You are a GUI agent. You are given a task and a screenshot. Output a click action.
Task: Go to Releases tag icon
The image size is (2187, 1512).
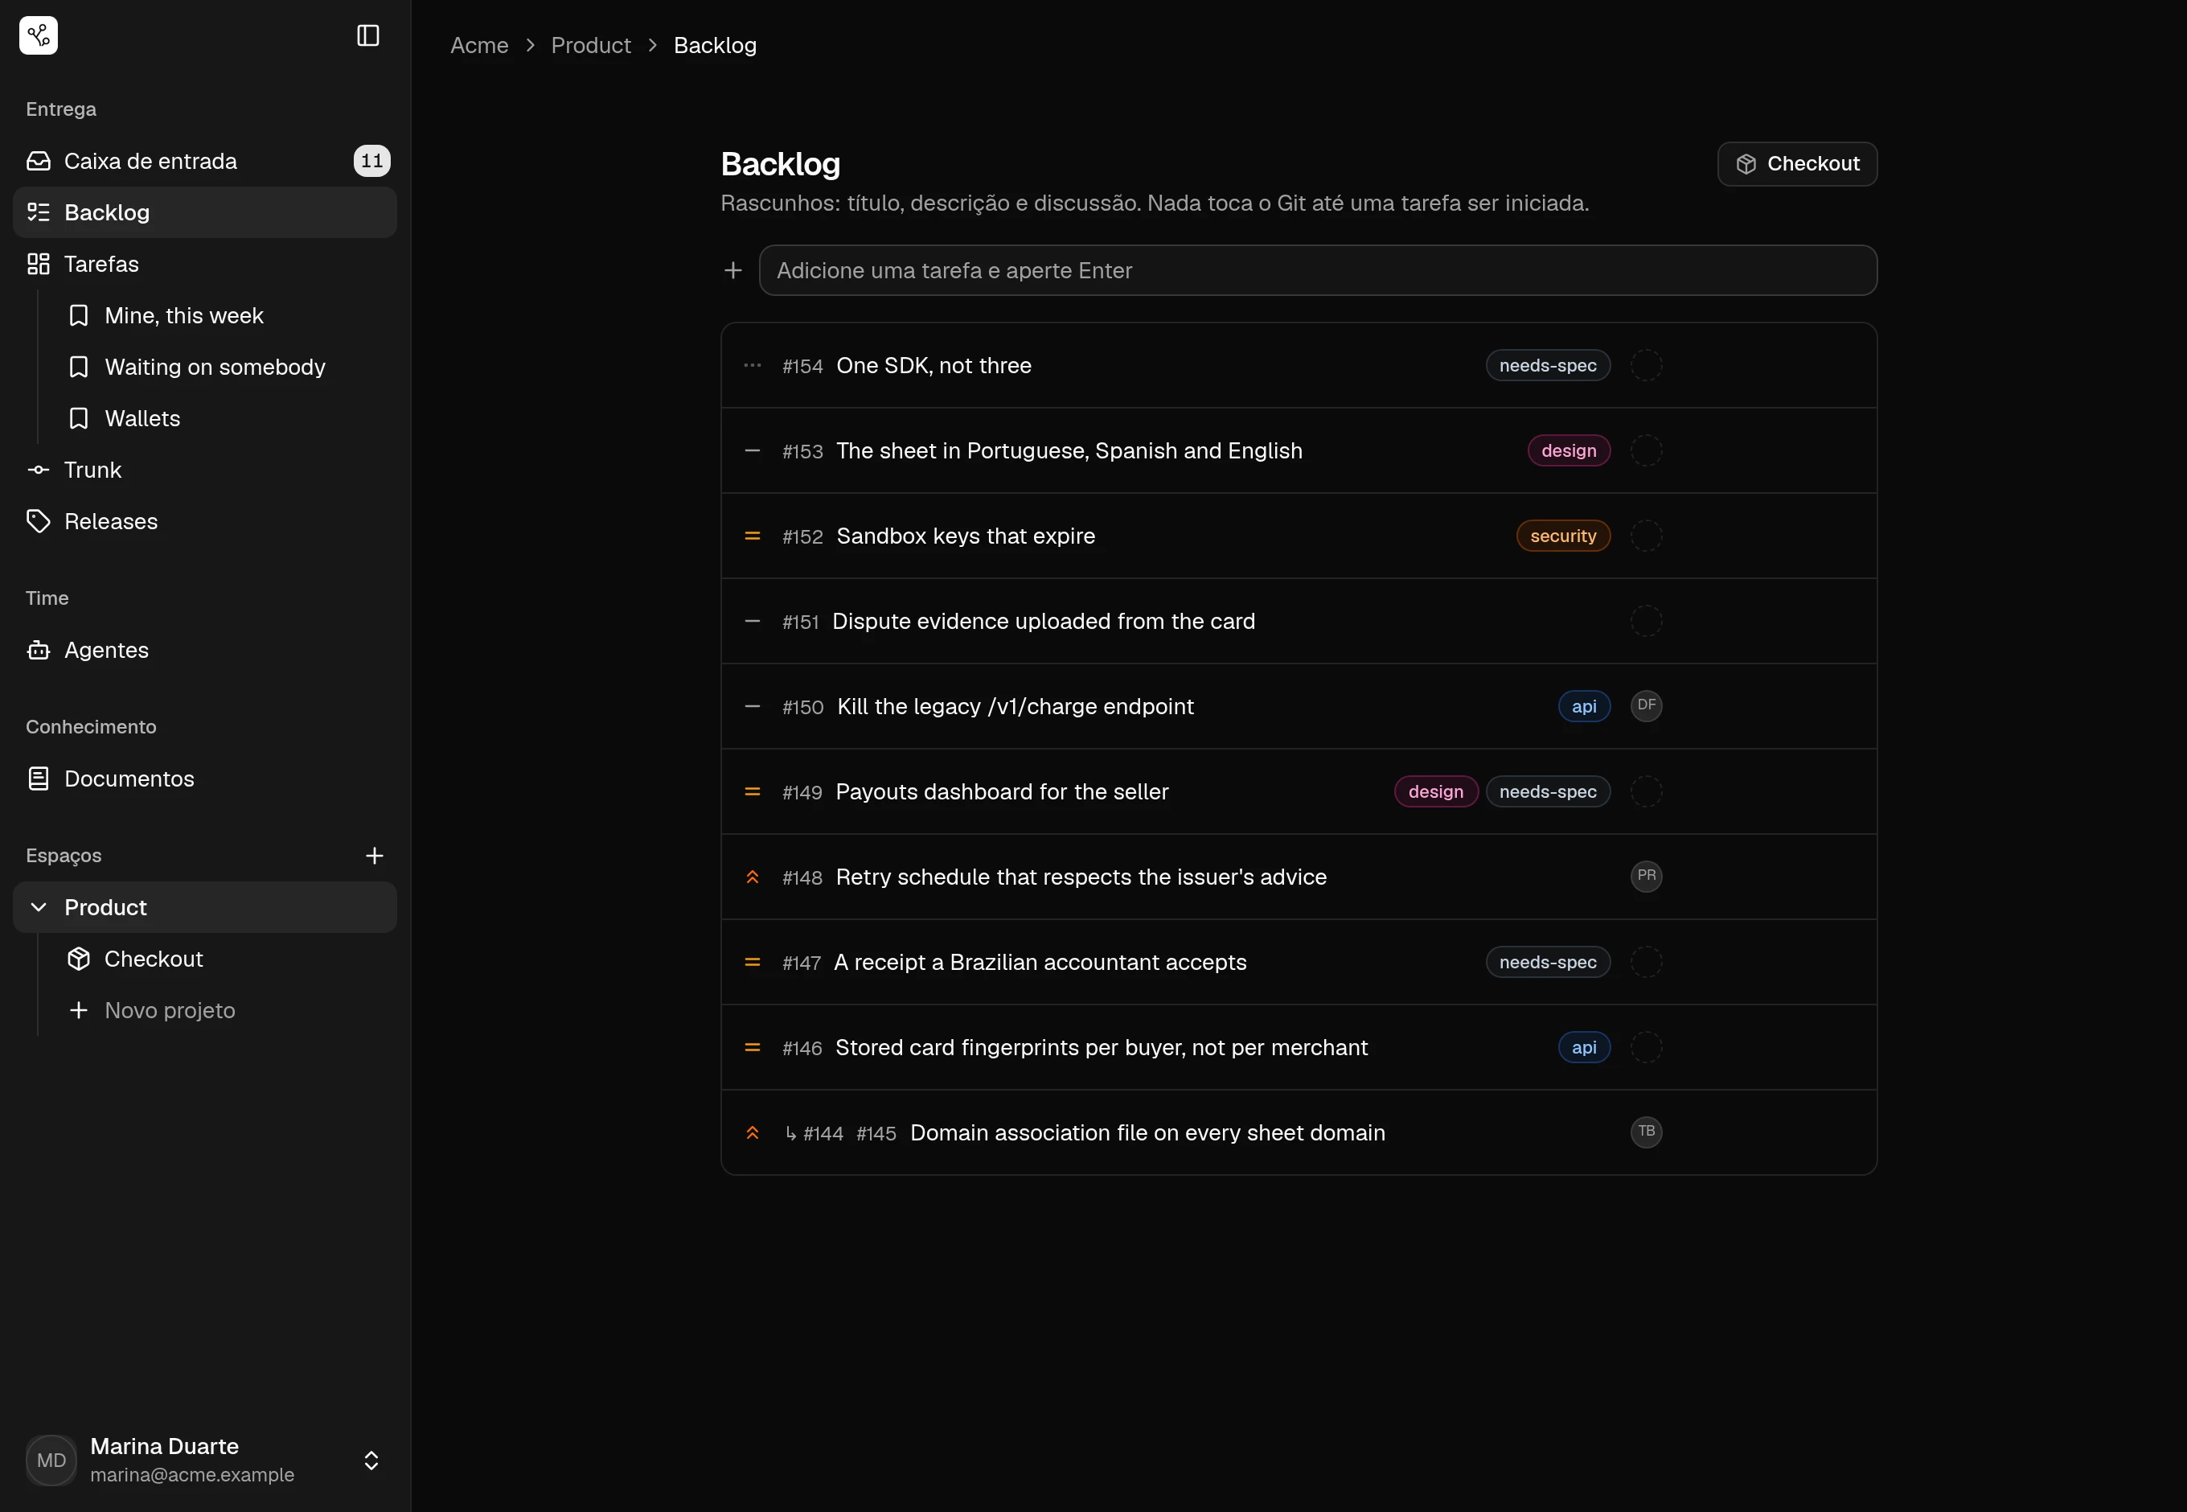click(39, 521)
